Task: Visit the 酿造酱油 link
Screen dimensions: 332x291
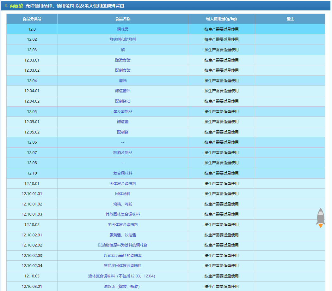Action: click(123, 91)
